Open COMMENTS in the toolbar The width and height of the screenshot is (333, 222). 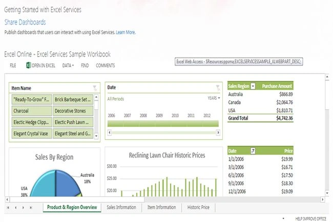106,65
